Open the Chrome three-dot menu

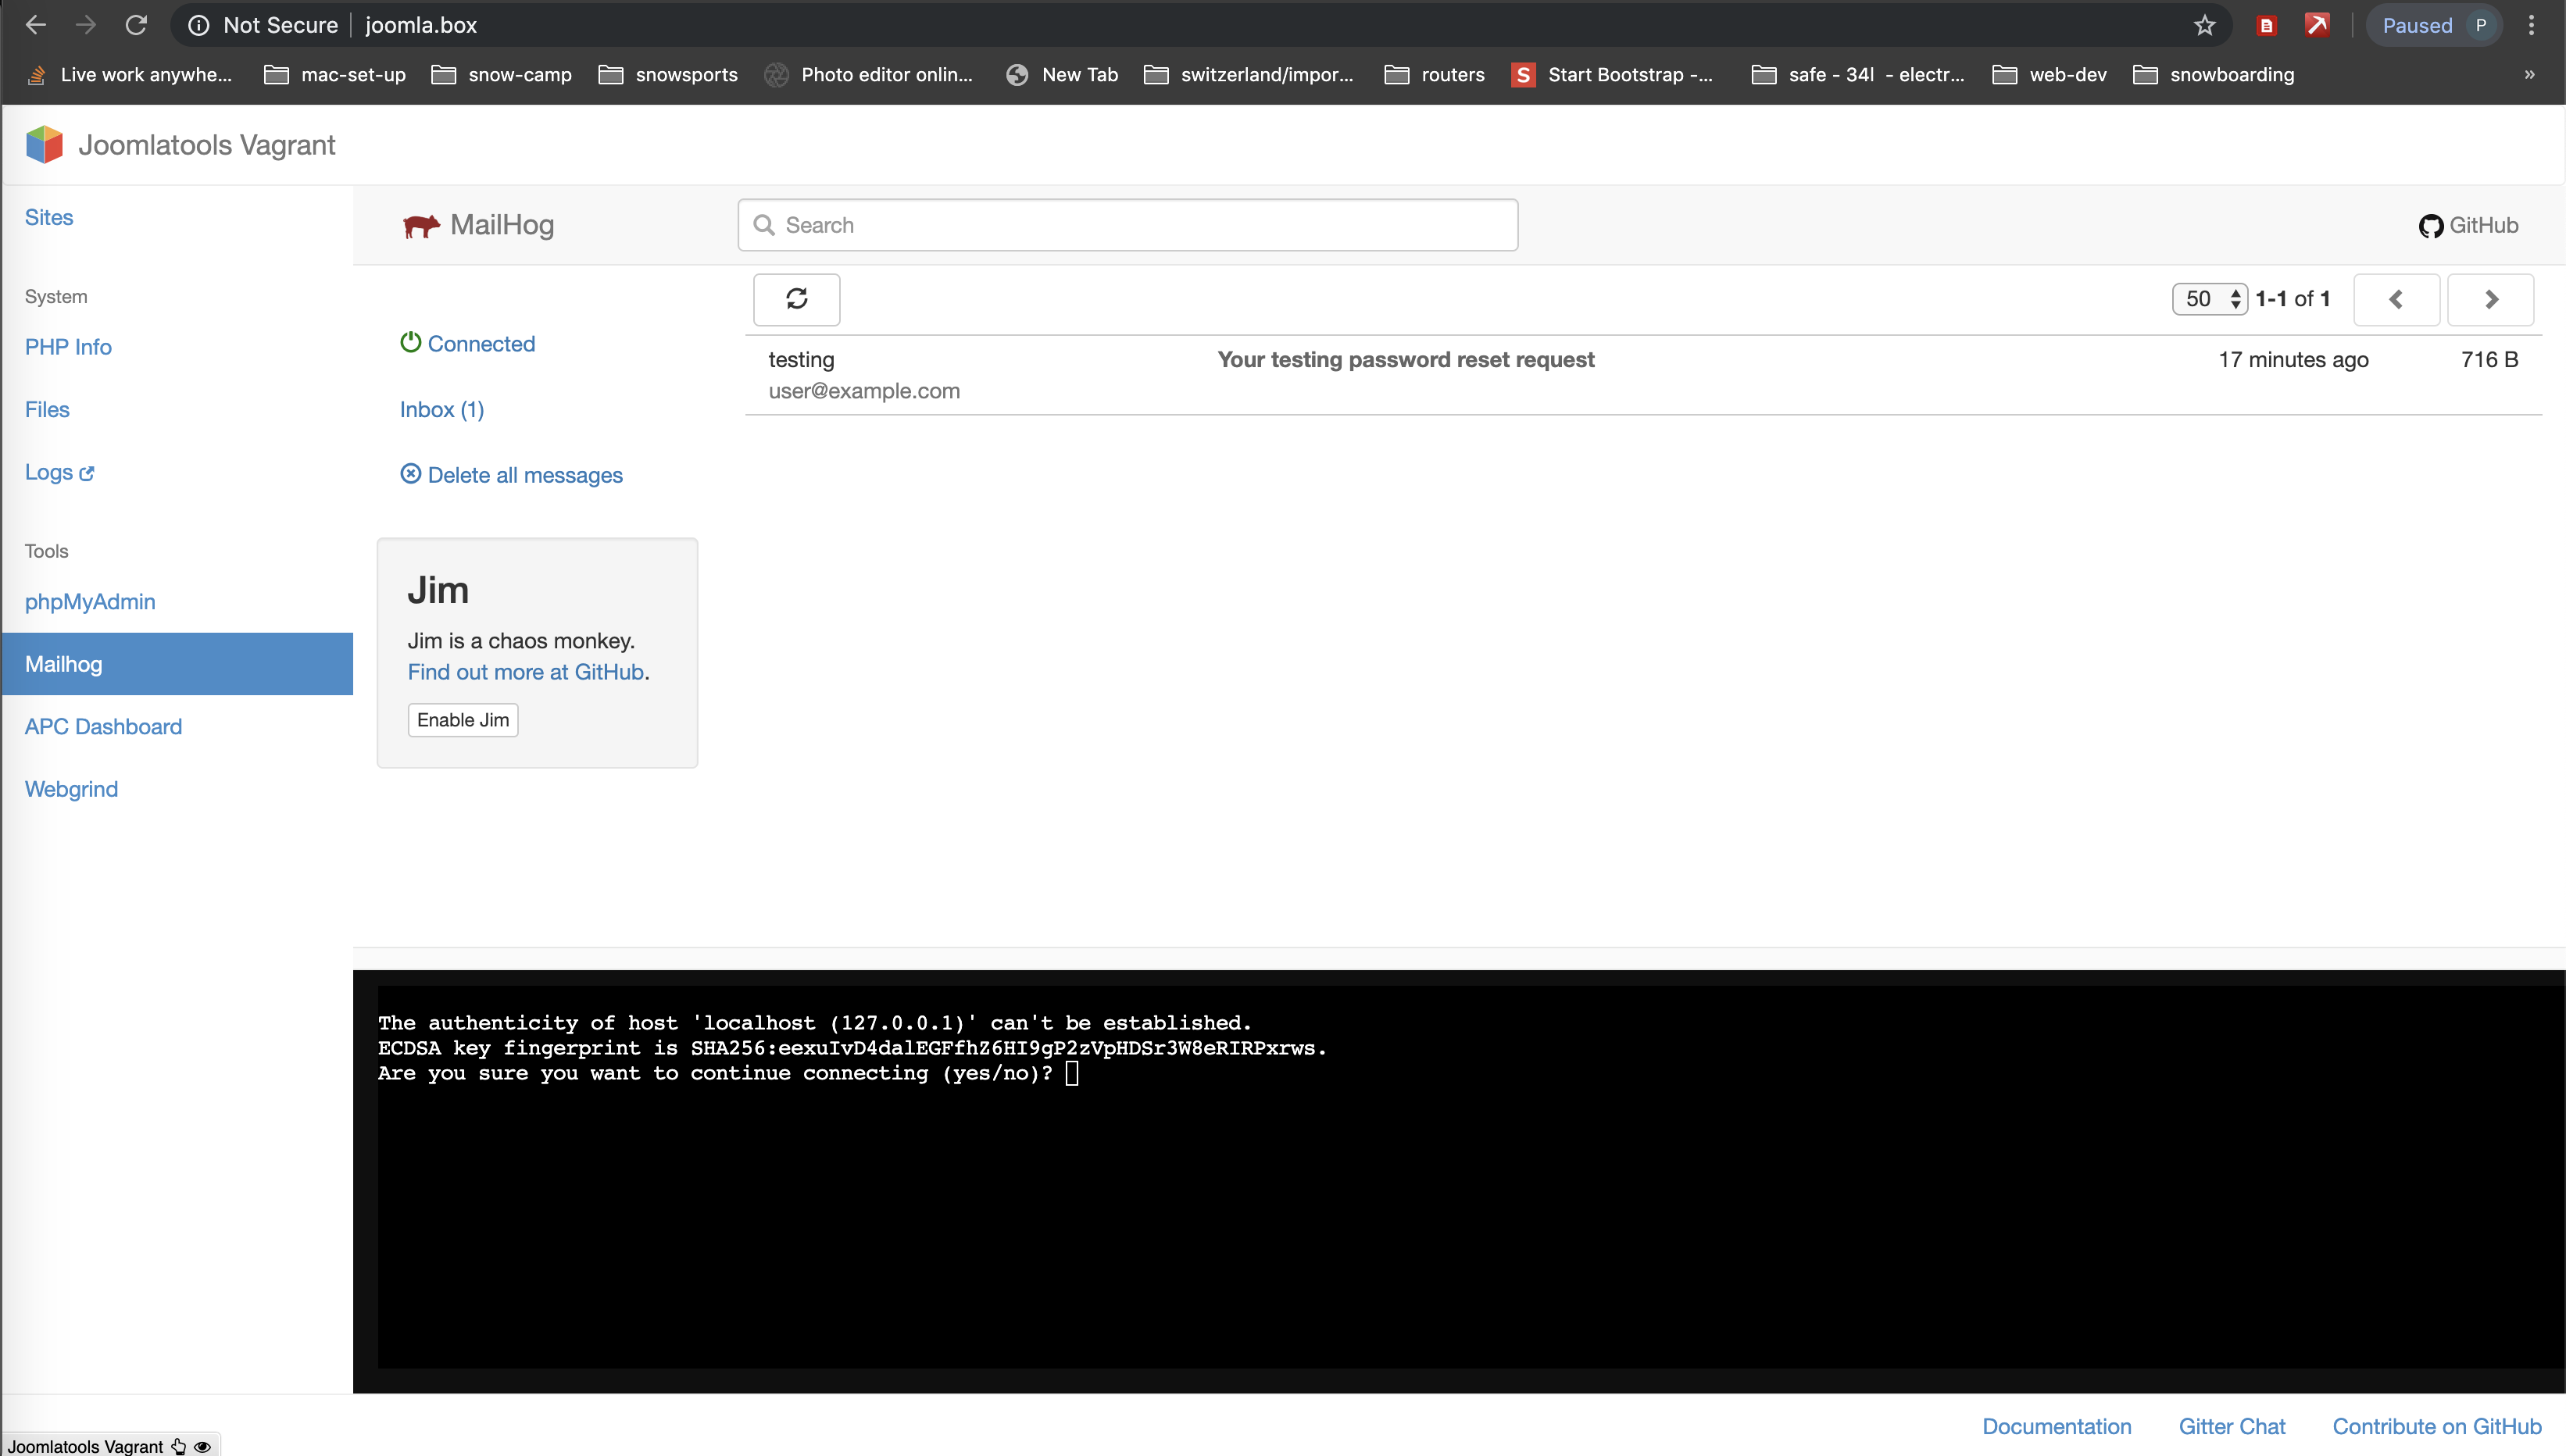pos(2531,25)
